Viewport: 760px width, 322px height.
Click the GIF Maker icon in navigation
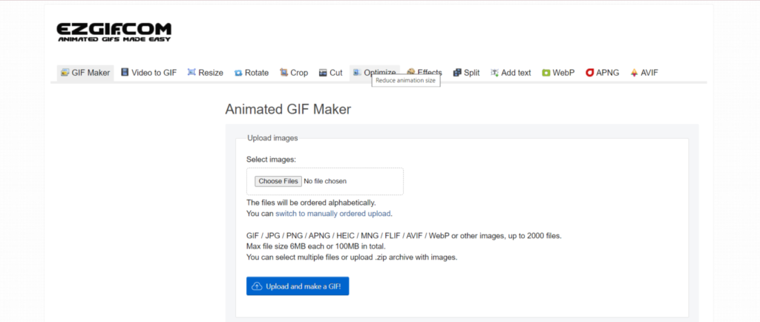click(65, 73)
